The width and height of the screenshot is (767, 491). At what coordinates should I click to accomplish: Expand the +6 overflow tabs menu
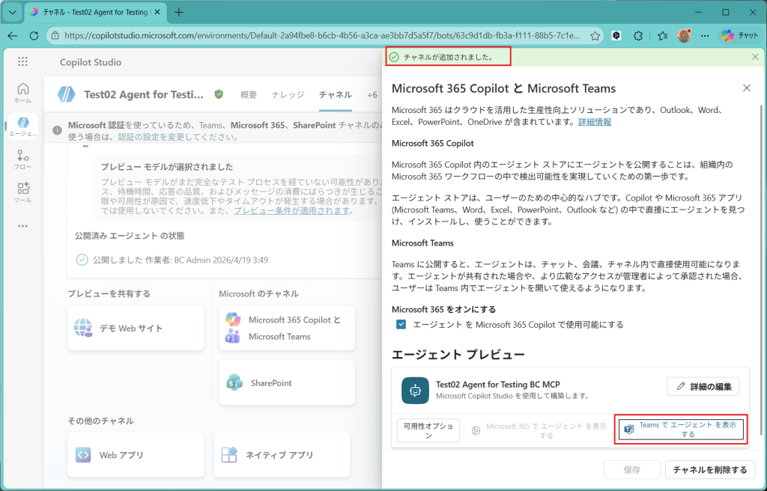[x=372, y=95]
